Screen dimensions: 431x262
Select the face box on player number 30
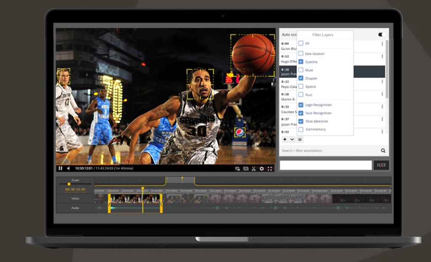point(200,84)
